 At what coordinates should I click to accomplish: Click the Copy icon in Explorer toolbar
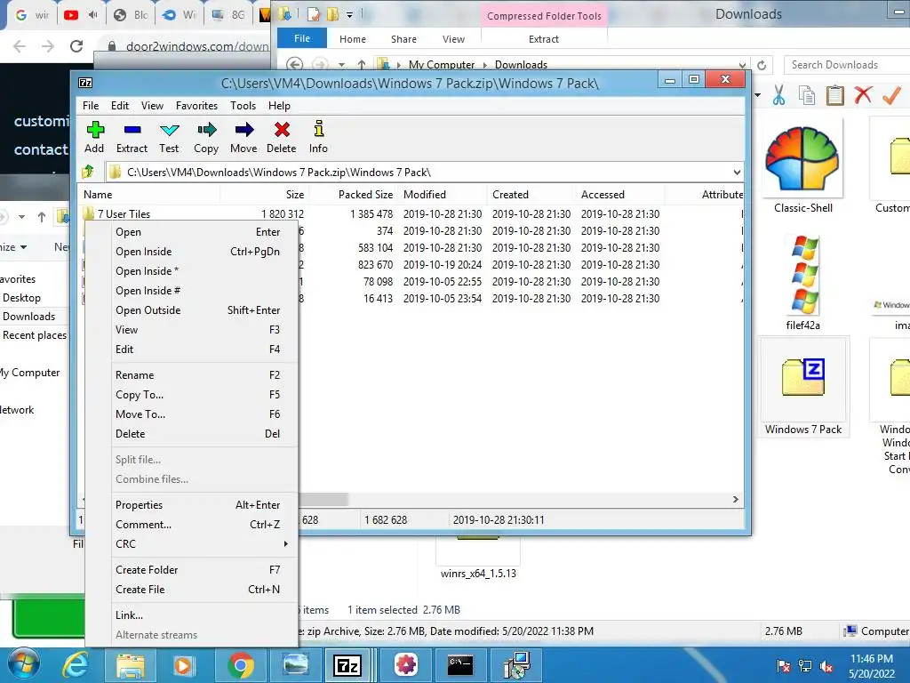[807, 95]
